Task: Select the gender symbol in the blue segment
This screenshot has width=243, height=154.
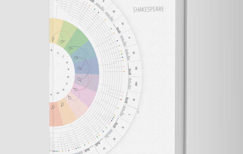Action: click(x=80, y=68)
